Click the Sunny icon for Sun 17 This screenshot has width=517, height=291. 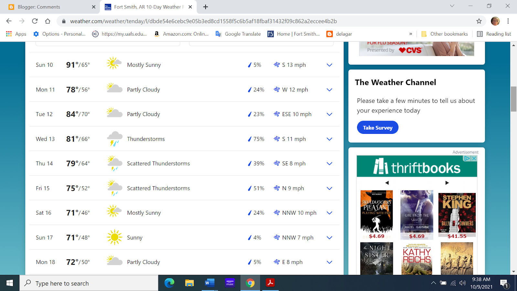pos(114,237)
